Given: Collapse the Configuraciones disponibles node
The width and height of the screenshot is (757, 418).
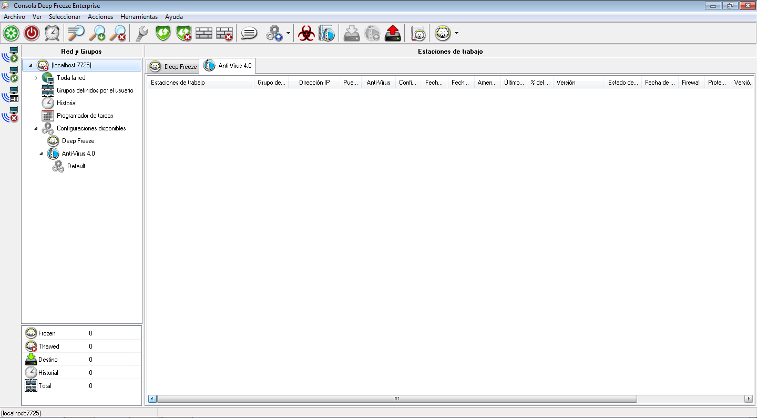Looking at the screenshot, I should (x=36, y=128).
